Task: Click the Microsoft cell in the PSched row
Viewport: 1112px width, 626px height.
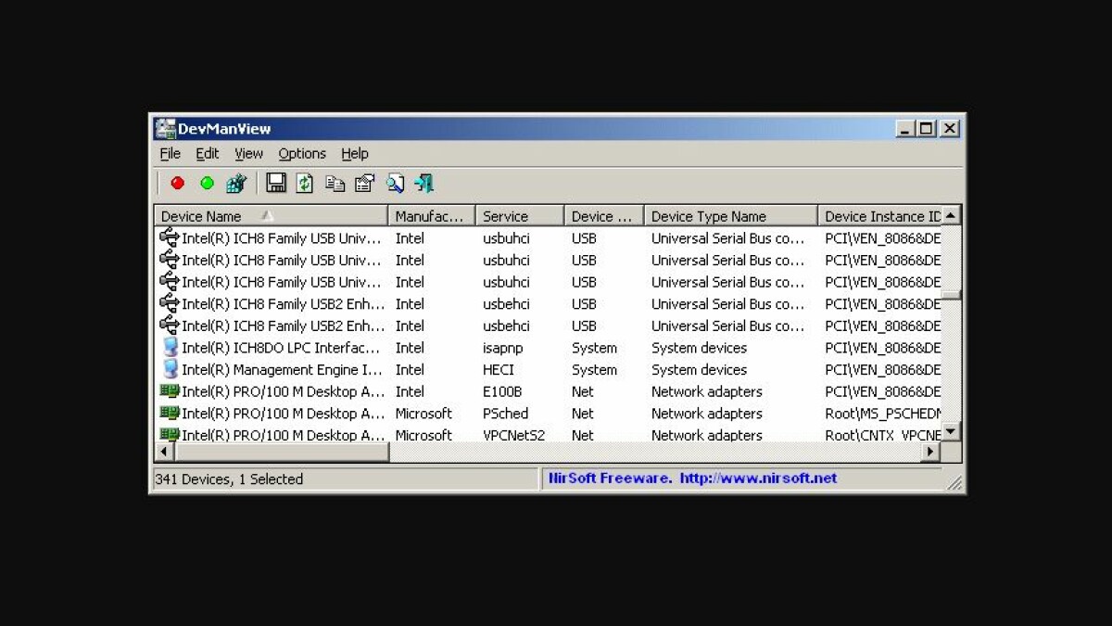Action: click(423, 414)
